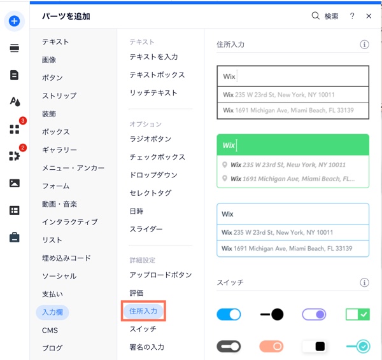Select リスト category
The height and width of the screenshot is (360, 382).
pos(52,240)
